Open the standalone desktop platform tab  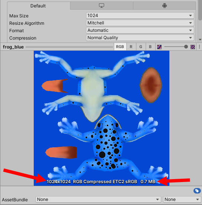(x=102, y=6)
